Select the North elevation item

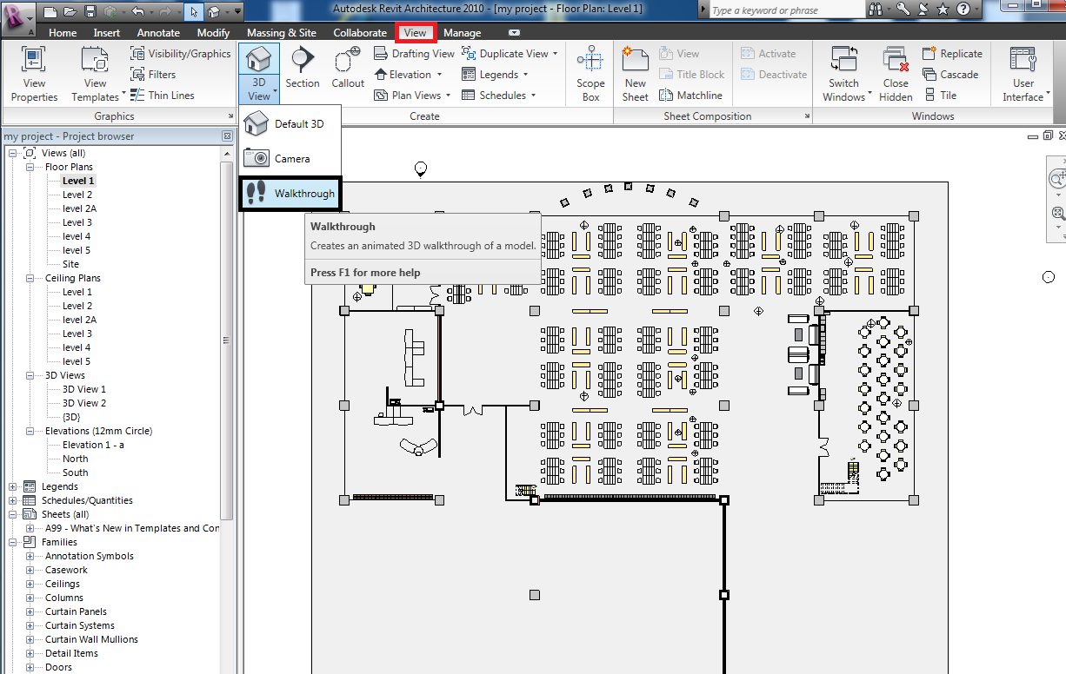(x=75, y=459)
